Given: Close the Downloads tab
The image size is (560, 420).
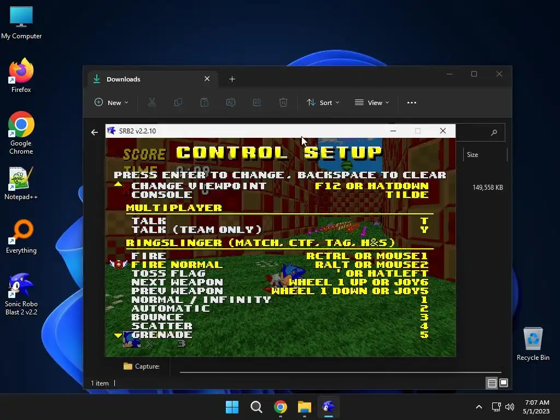Looking at the screenshot, I should tap(207, 79).
